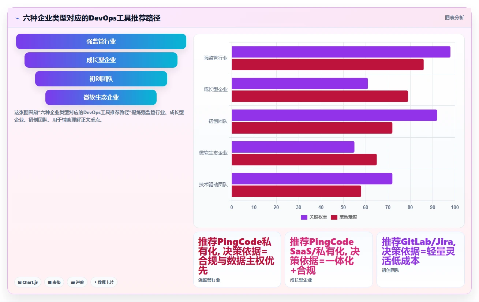Viewport: 479px width, 302px height.
Task: Click the crimson bar for 成长型企业
Action: (320, 96)
